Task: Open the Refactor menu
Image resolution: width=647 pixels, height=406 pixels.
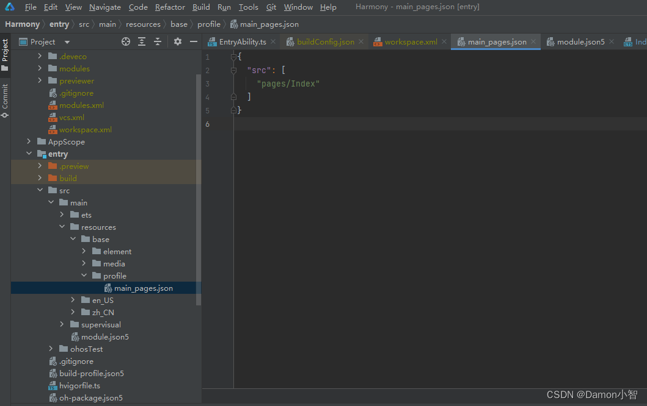Action: click(x=170, y=7)
